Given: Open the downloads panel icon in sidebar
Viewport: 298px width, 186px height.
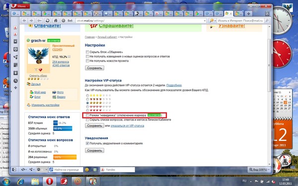Looking at the screenshot, I should [15, 73].
